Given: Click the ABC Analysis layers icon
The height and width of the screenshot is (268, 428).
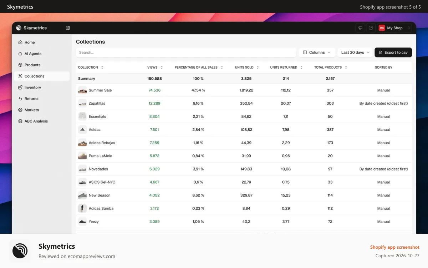Looking at the screenshot, I should pyautogui.click(x=20, y=121).
